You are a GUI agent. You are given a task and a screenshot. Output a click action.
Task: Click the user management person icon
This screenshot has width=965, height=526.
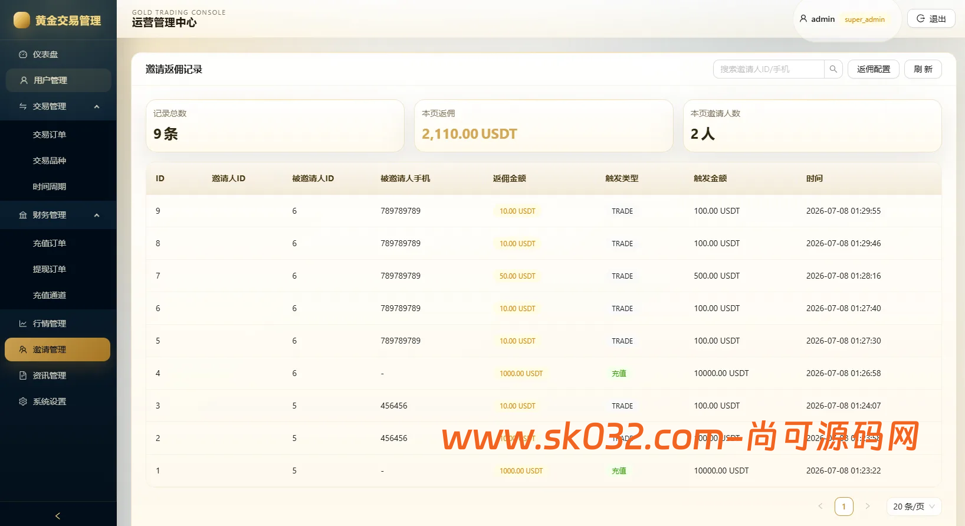tap(24, 80)
